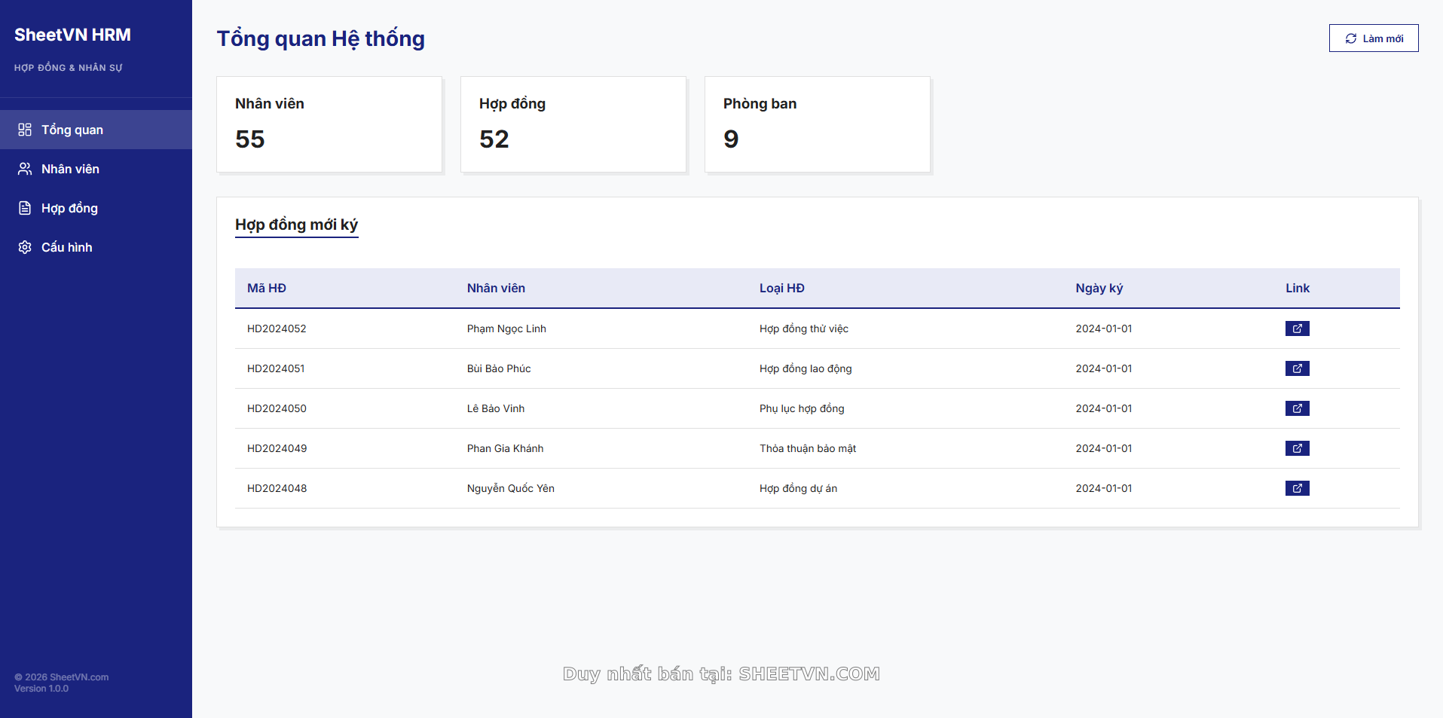The image size is (1443, 718).
Task: Open link icon for contract HD2024051
Action: tap(1297, 368)
